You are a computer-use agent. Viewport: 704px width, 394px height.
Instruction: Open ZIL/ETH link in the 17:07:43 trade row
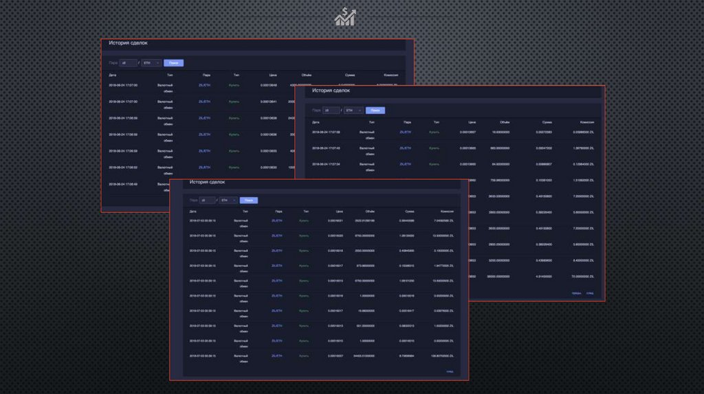(405, 148)
